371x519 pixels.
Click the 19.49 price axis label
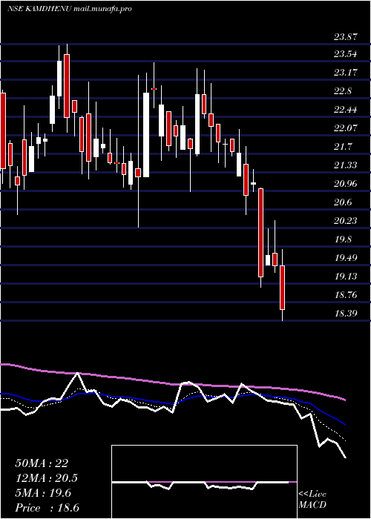click(x=346, y=258)
